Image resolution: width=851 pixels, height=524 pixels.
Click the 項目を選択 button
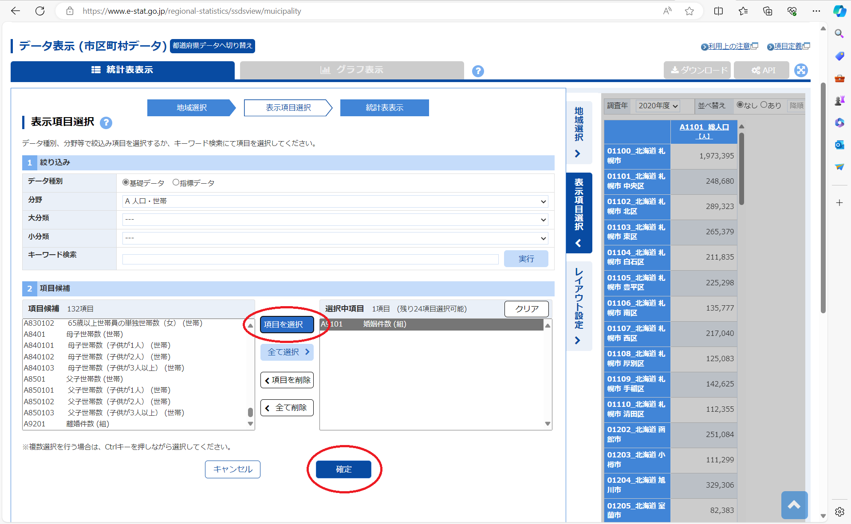coord(287,324)
